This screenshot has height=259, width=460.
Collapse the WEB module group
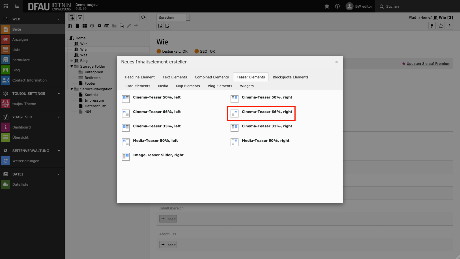point(59,19)
